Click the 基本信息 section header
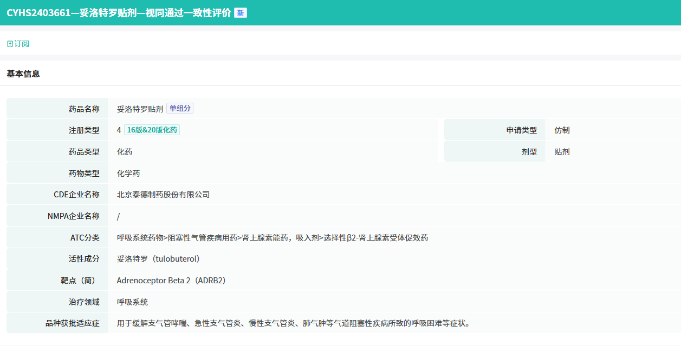The image size is (681, 346). (x=23, y=74)
